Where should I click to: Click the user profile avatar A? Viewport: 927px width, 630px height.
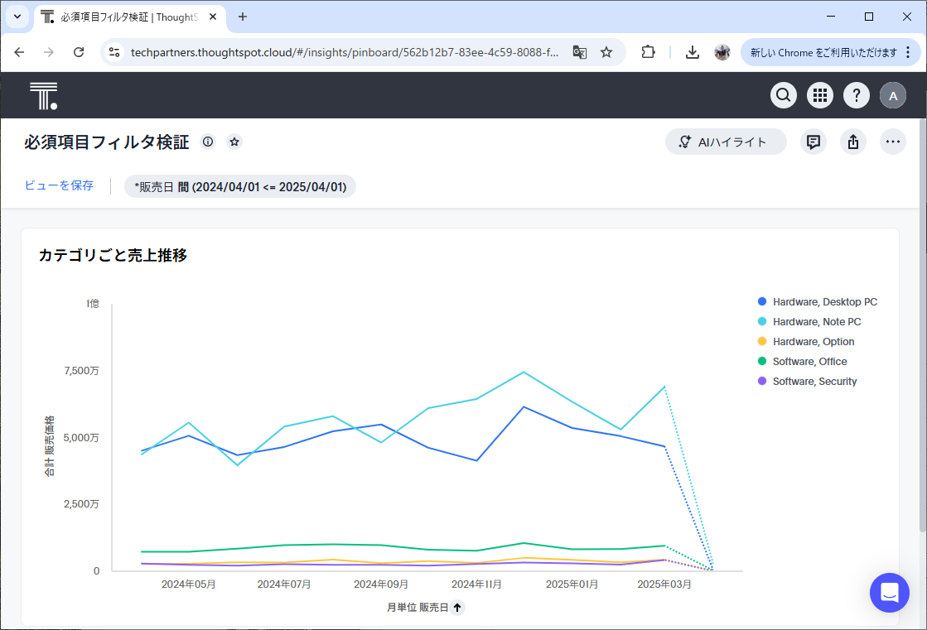tap(893, 96)
